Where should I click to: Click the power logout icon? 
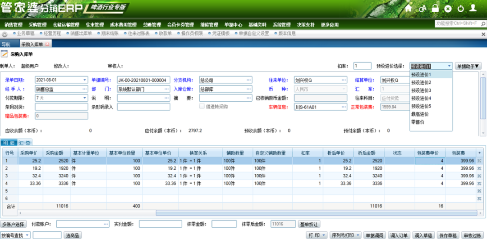[460, 9]
